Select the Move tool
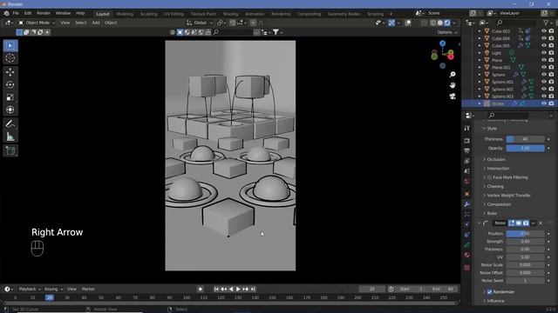Image resolution: width=558 pixels, height=313 pixels. coord(10,72)
